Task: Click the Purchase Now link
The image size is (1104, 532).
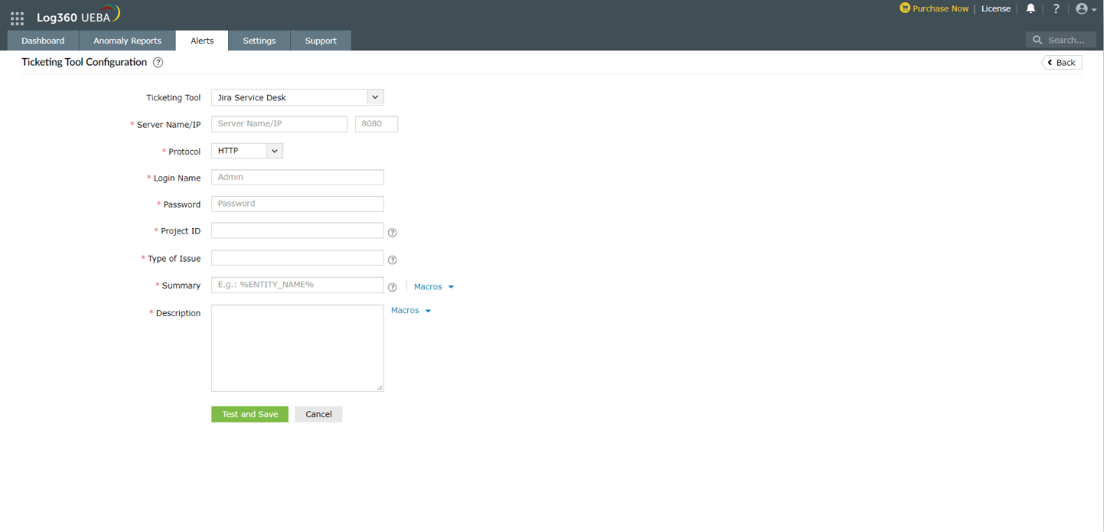Action: (940, 8)
